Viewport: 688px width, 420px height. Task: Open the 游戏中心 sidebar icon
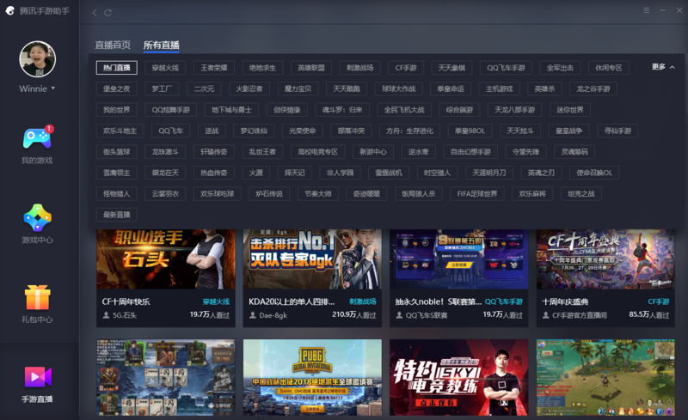[x=37, y=217]
